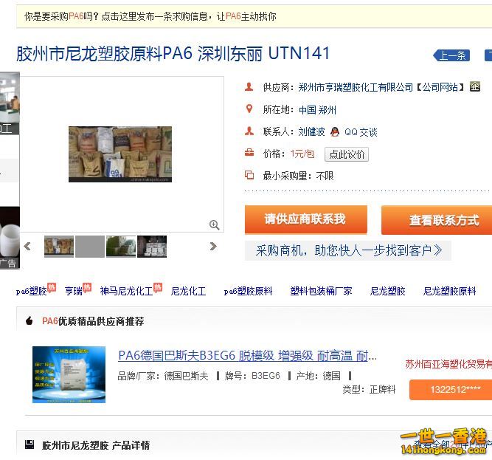Open the 尼龙塑胶原料 tag link

[x=450, y=291]
